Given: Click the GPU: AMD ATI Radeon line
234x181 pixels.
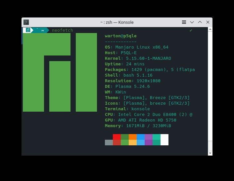Looking at the screenshot, I should click(141, 120).
